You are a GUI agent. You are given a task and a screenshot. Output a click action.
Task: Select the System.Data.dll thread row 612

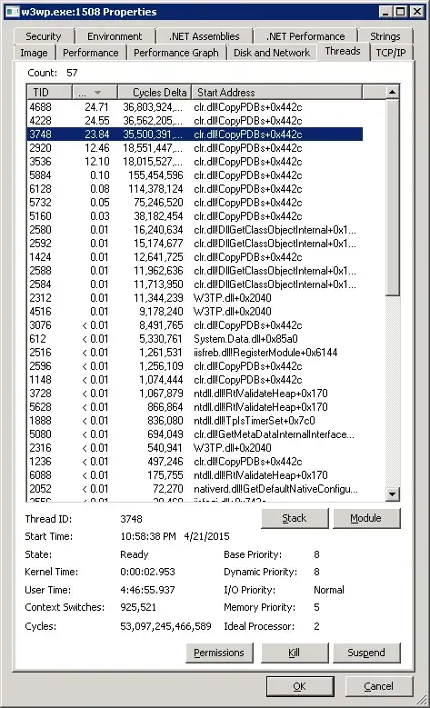(x=195, y=339)
